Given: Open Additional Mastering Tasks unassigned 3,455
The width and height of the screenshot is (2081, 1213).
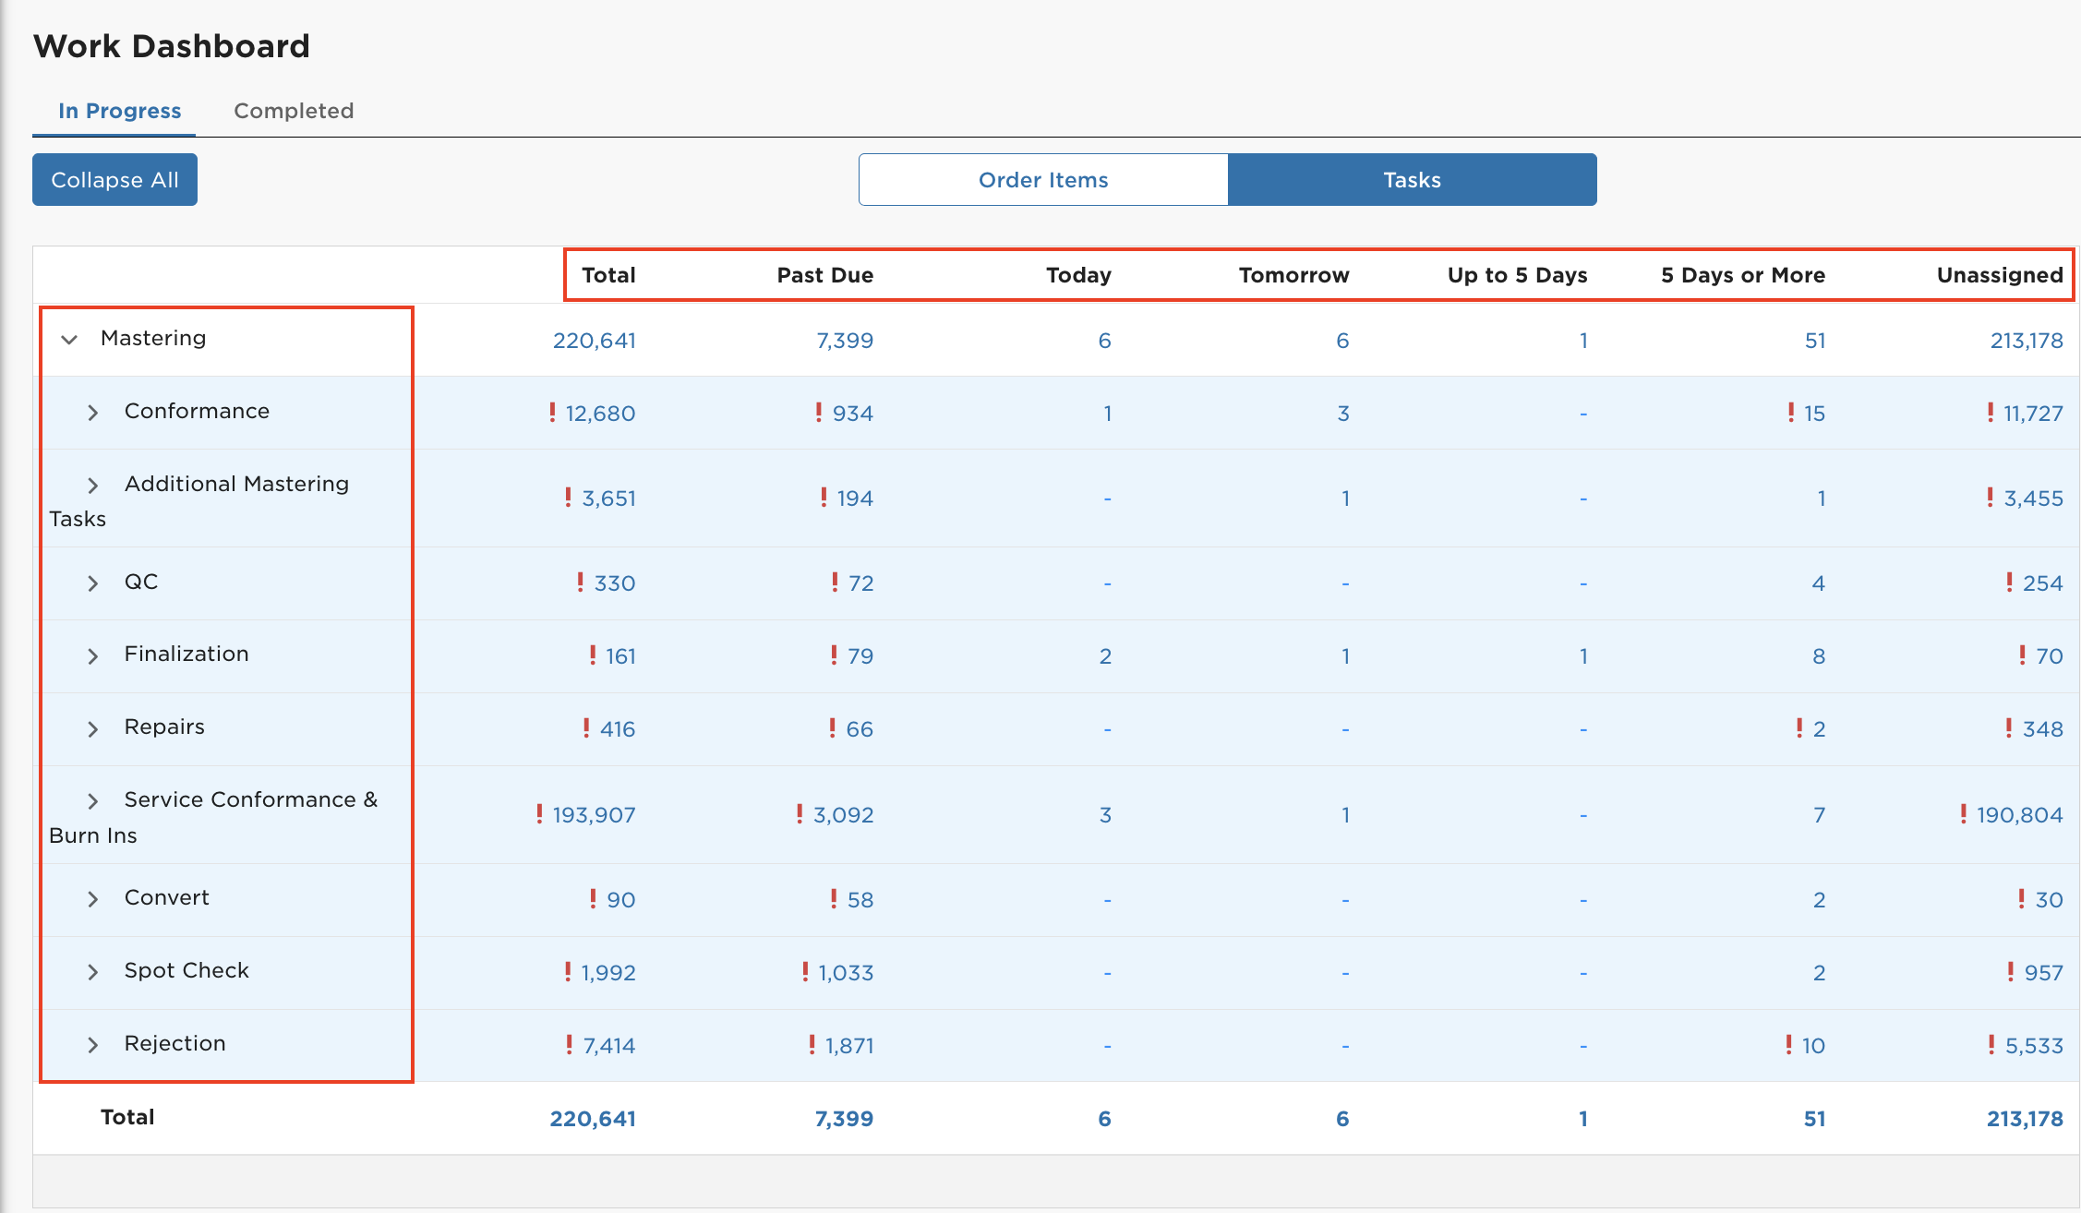Looking at the screenshot, I should [x=2033, y=498].
